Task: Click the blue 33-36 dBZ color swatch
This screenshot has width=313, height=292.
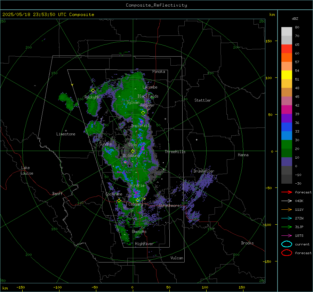Action: [x=287, y=127]
